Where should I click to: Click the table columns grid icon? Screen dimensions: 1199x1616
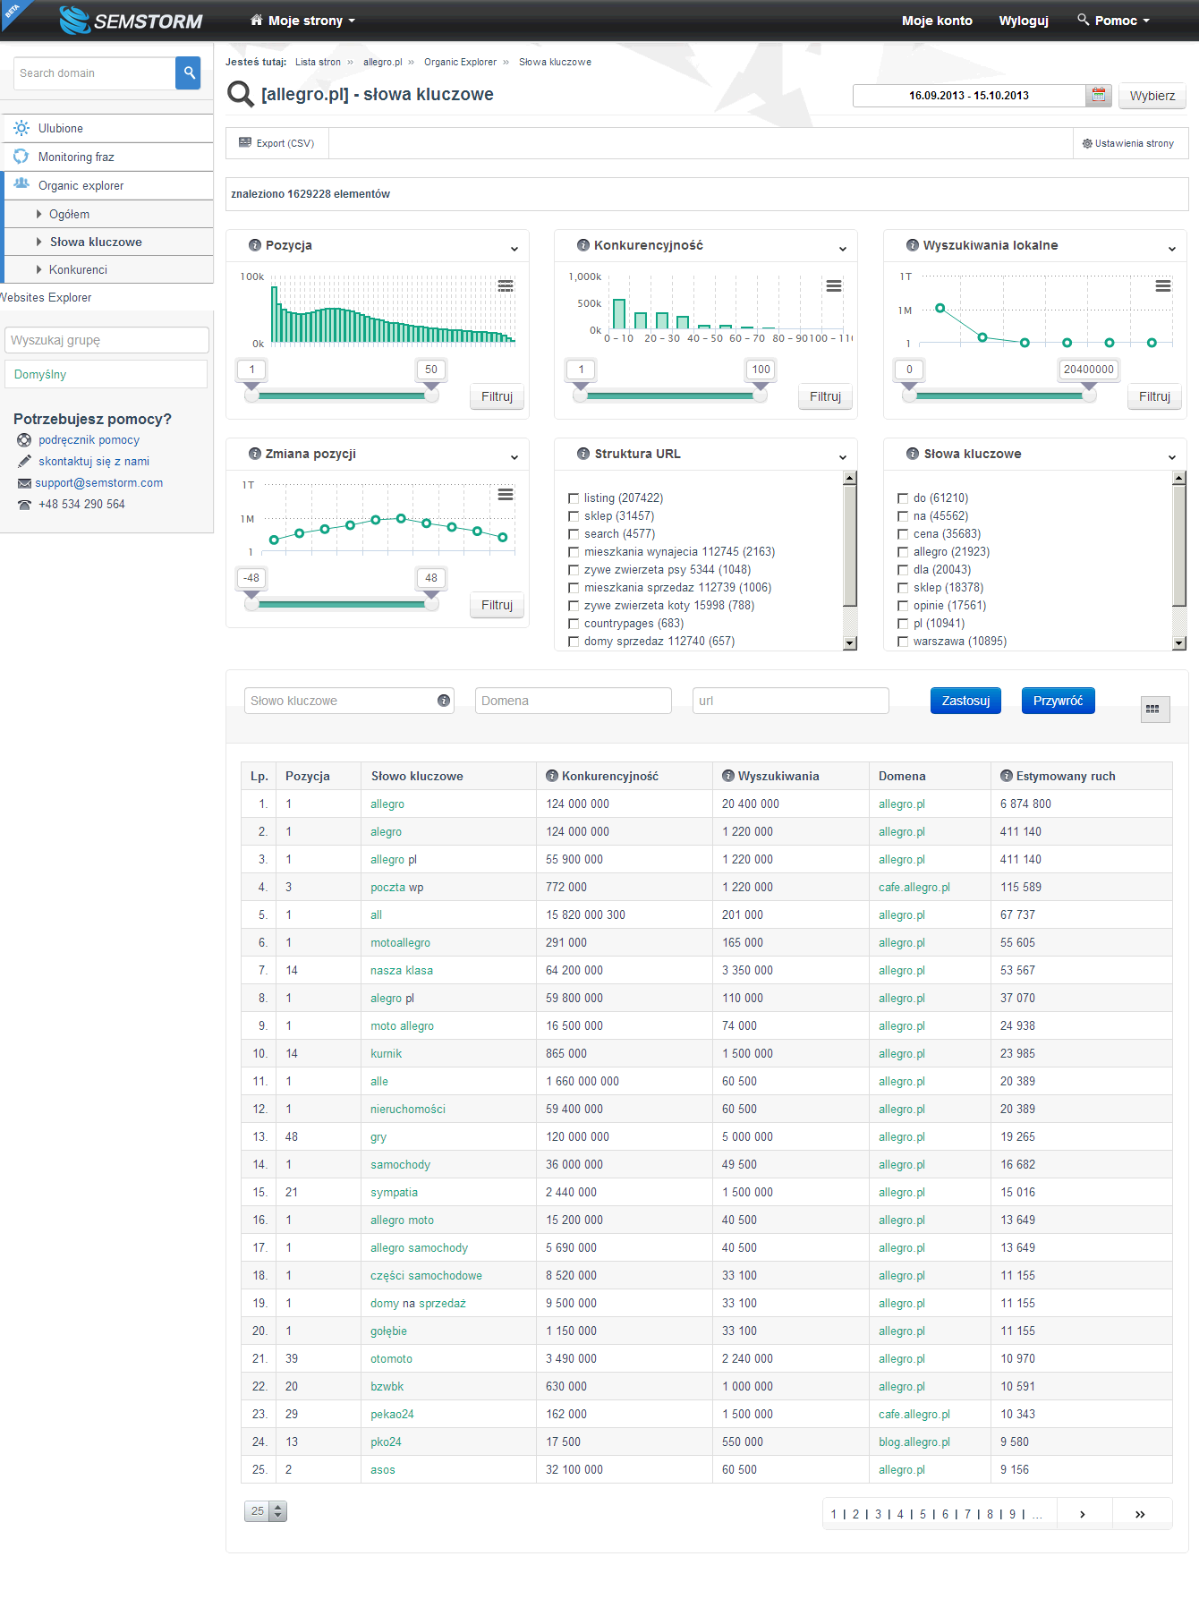[x=1155, y=709]
